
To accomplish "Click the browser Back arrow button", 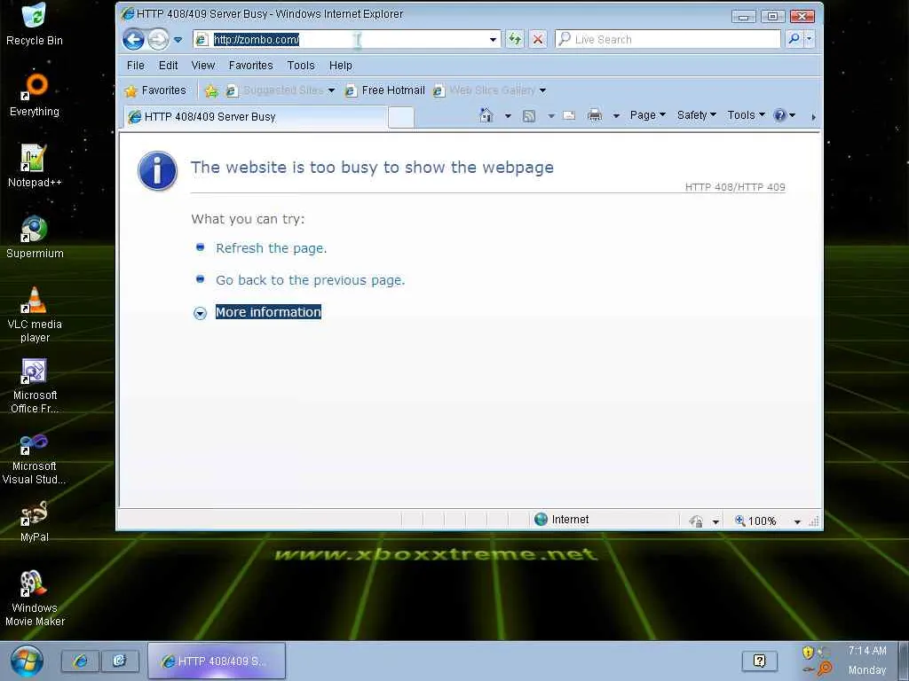I will (134, 39).
